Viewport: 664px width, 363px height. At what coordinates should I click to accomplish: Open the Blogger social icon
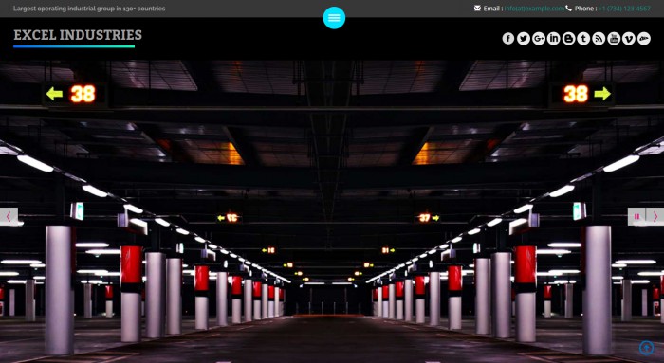pyautogui.click(x=568, y=39)
